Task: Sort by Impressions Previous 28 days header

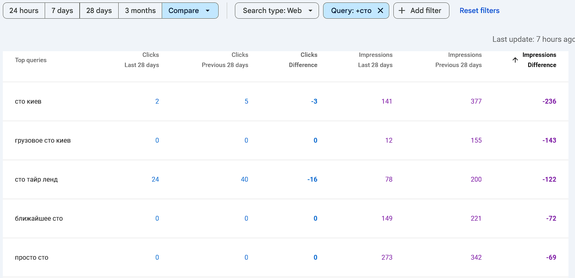Action: [458, 60]
